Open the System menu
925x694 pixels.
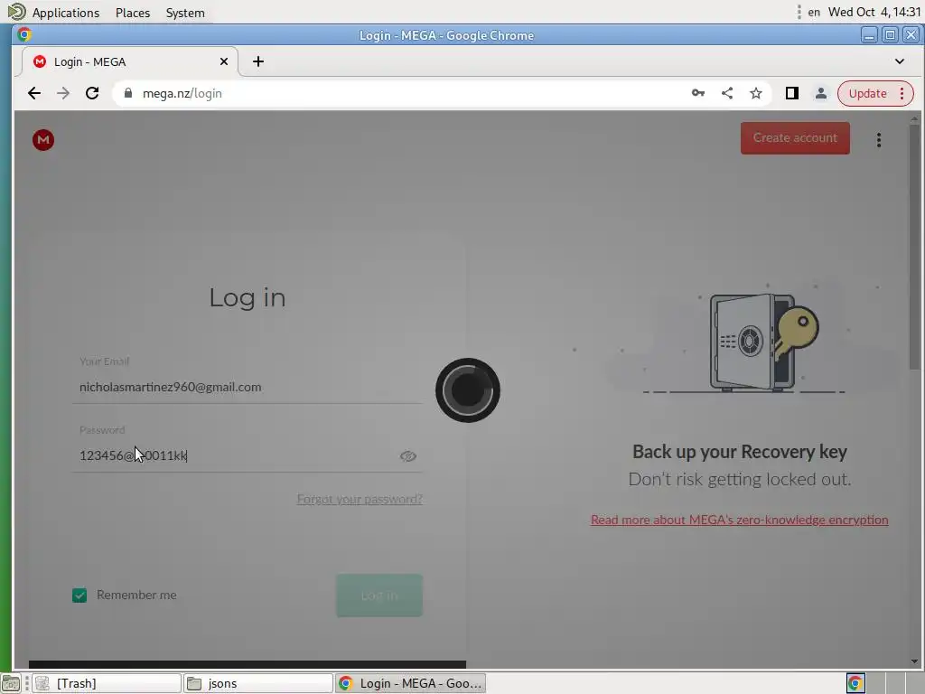coord(184,13)
